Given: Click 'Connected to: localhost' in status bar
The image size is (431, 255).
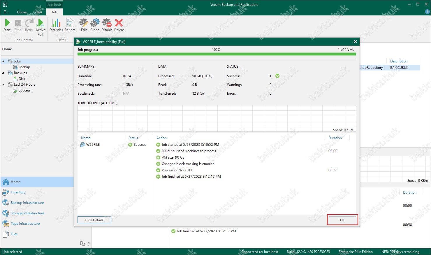Looking at the screenshot, I should (x=260, y=252).
